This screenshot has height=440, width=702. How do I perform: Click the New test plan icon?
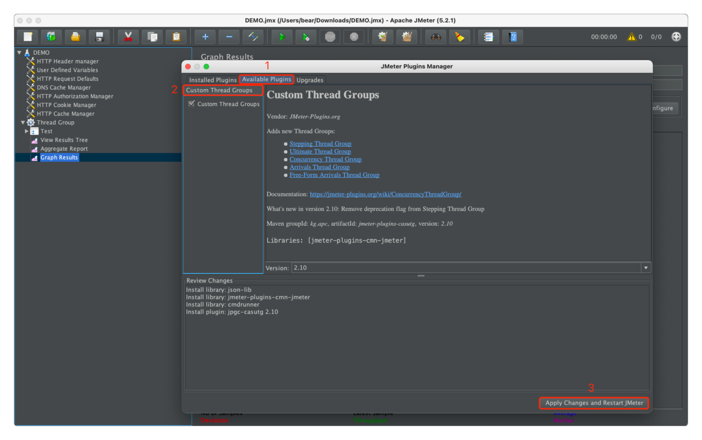[28, 37]
